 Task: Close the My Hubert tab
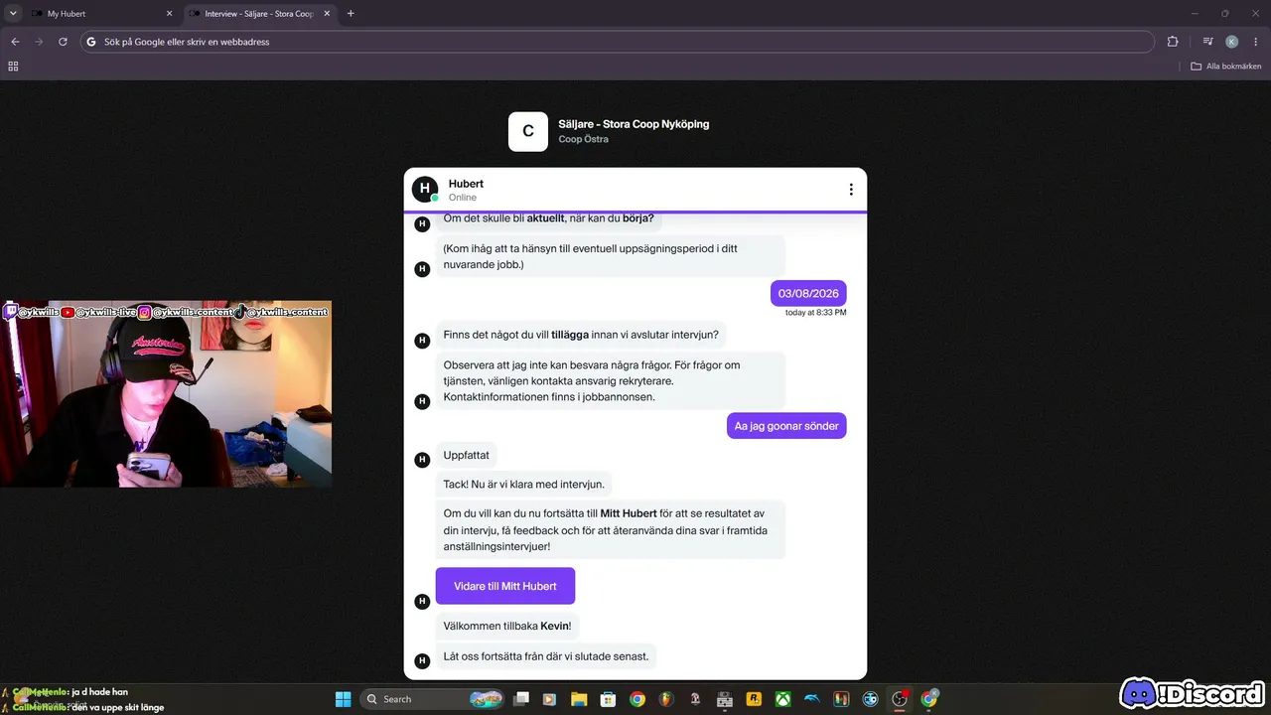[169, 14]
